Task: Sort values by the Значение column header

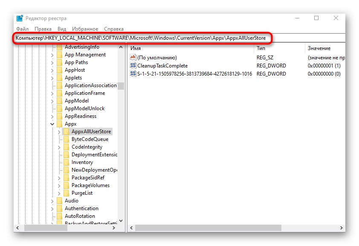Action: [x=325, y=48]
